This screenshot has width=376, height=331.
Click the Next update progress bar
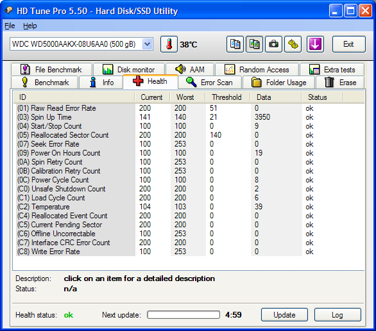(x=184, y=315)
